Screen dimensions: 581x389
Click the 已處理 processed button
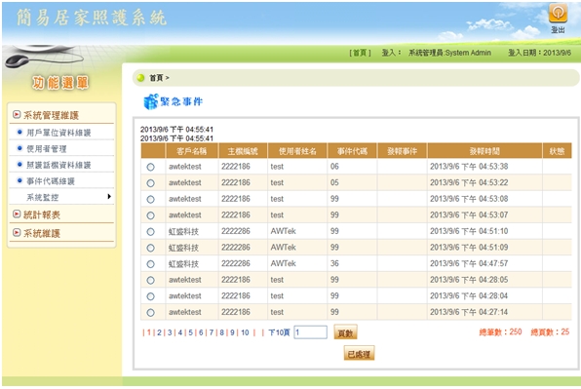click(359, 354)
